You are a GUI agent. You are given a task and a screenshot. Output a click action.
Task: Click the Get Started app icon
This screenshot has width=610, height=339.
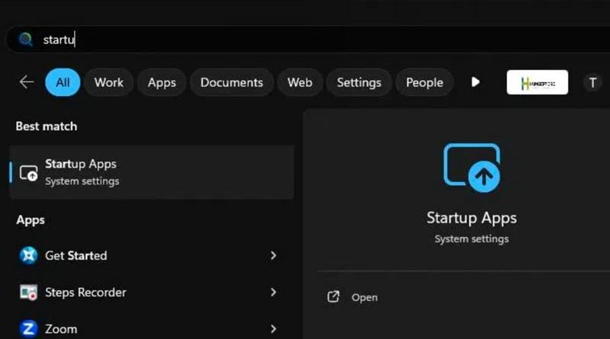tap(28, 255)
